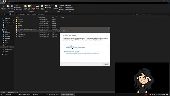Open the File tab

pos(2,3)
